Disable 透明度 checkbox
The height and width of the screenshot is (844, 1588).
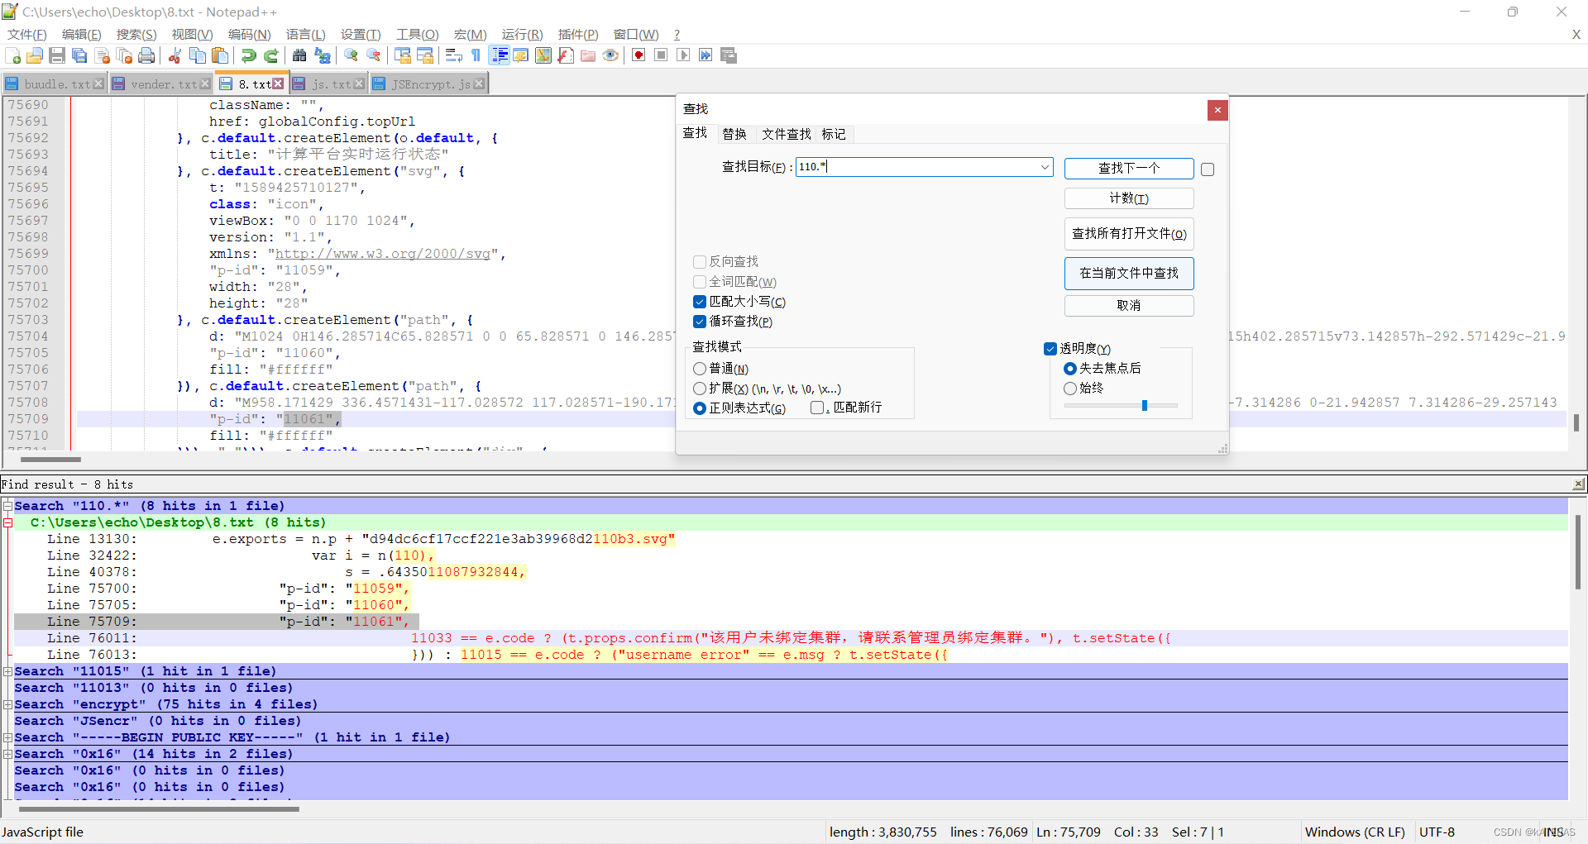tap(1050, 349)
